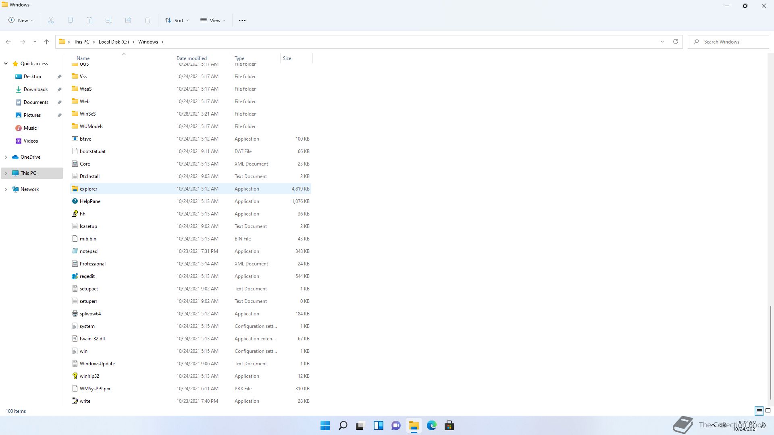Click Local Disk (C:) in breadcrumb
The width and height of the screenshot is (774, 435).
[x=114, y=42]
